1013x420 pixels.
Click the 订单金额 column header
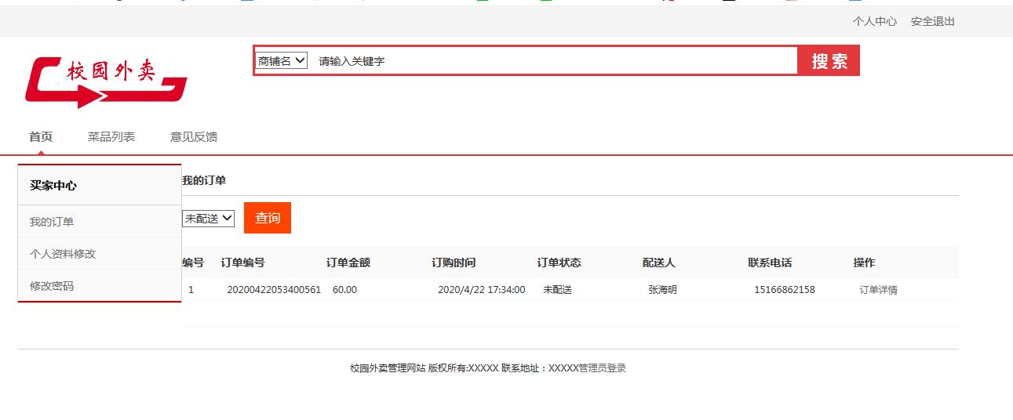coord(348,262)
